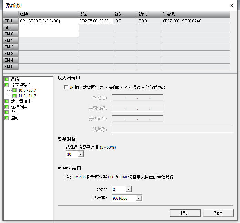Click the 取消 button
The image size is (240, 223).
218,213
